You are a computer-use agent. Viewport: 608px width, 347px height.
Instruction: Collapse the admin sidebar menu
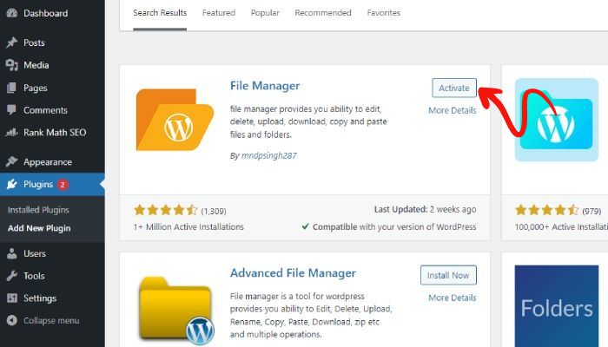(43, 321)
